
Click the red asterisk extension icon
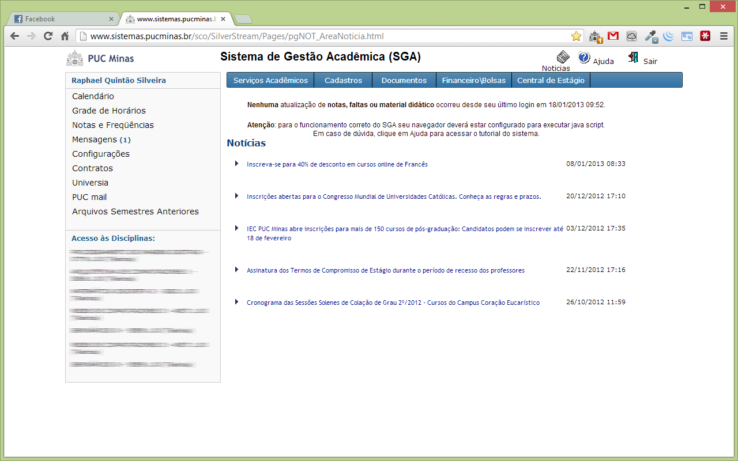[x=705, y=36]
